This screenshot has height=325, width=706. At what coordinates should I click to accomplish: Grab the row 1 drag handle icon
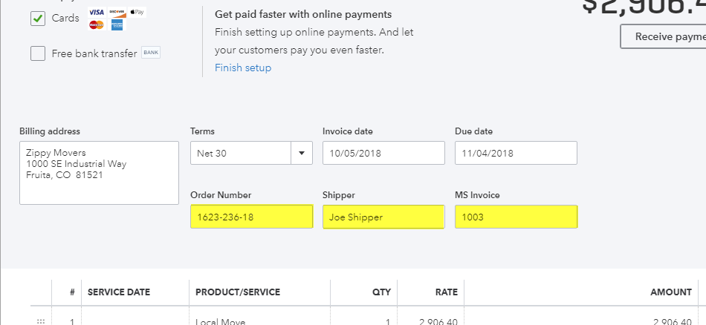click(x=41, y=321)
